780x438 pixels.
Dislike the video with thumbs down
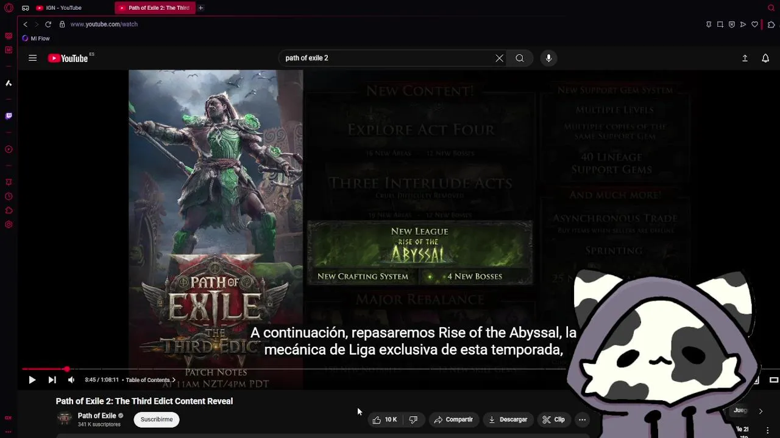point(413,419)
